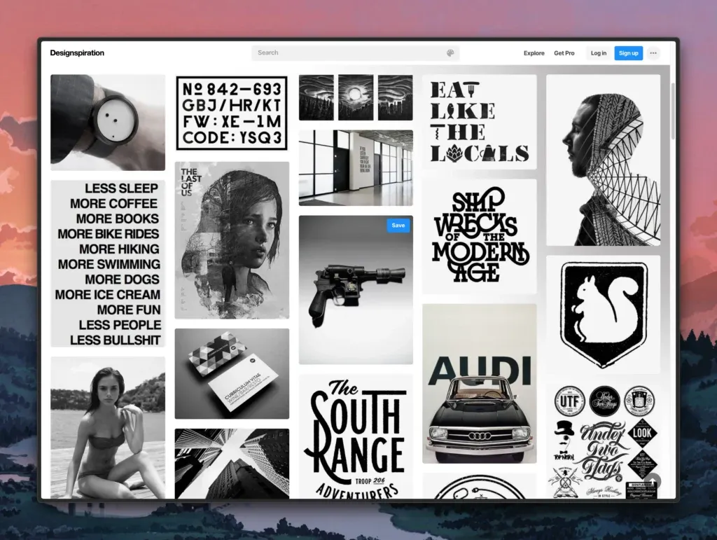
Task: Go to Get Pro page
Action: pos(564,53)
